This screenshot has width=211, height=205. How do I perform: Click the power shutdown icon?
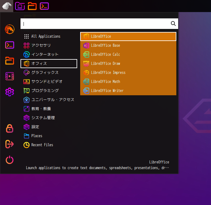10,160
